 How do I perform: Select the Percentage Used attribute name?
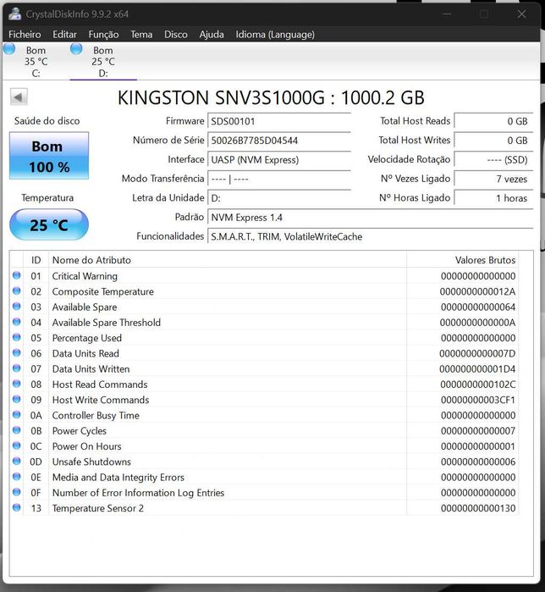click(x=87, y=338)
